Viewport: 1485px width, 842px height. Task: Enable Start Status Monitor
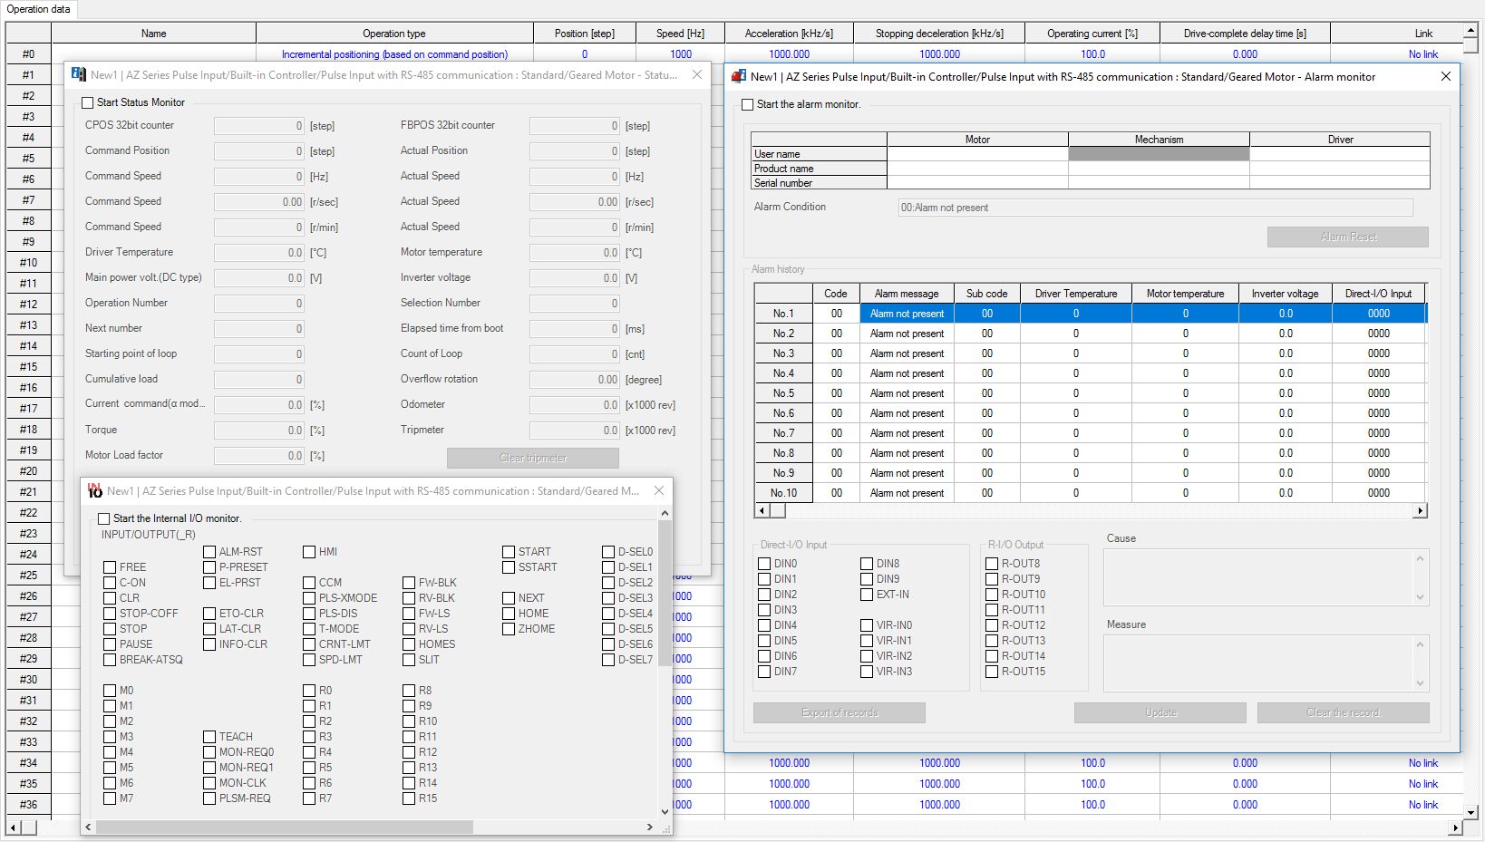pos(87,102)
